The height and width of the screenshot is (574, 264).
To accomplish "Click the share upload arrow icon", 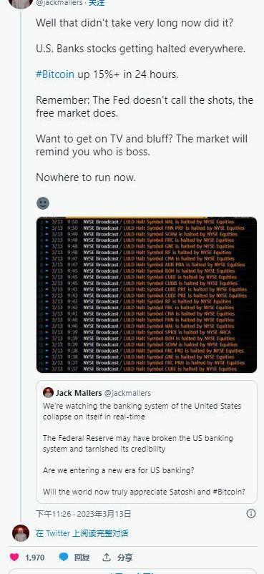I will [x=107, y=557].
